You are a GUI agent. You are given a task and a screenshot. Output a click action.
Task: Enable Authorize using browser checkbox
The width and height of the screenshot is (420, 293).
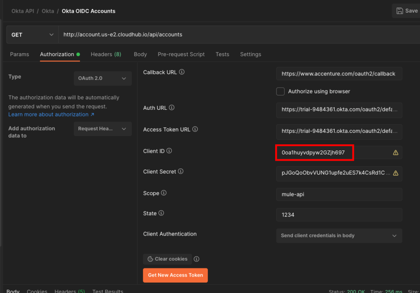tap(281, 91)
